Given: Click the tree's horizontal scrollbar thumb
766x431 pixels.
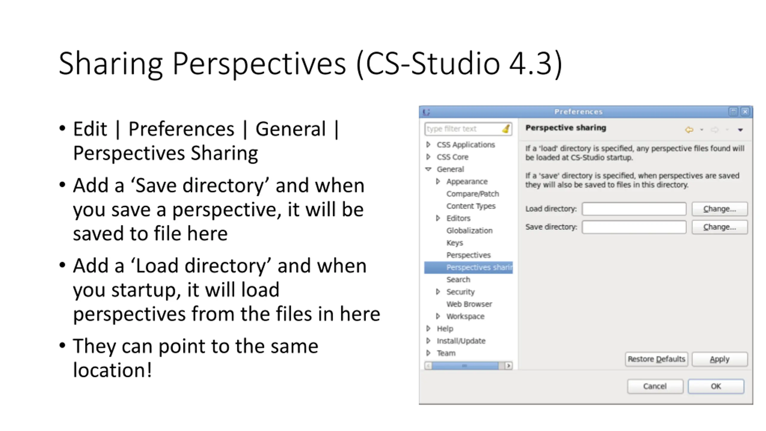Looking at the screenshot, I should pos(465,365).
